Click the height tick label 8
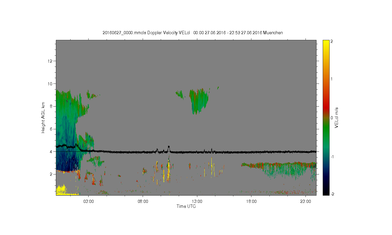 (51, 106)
